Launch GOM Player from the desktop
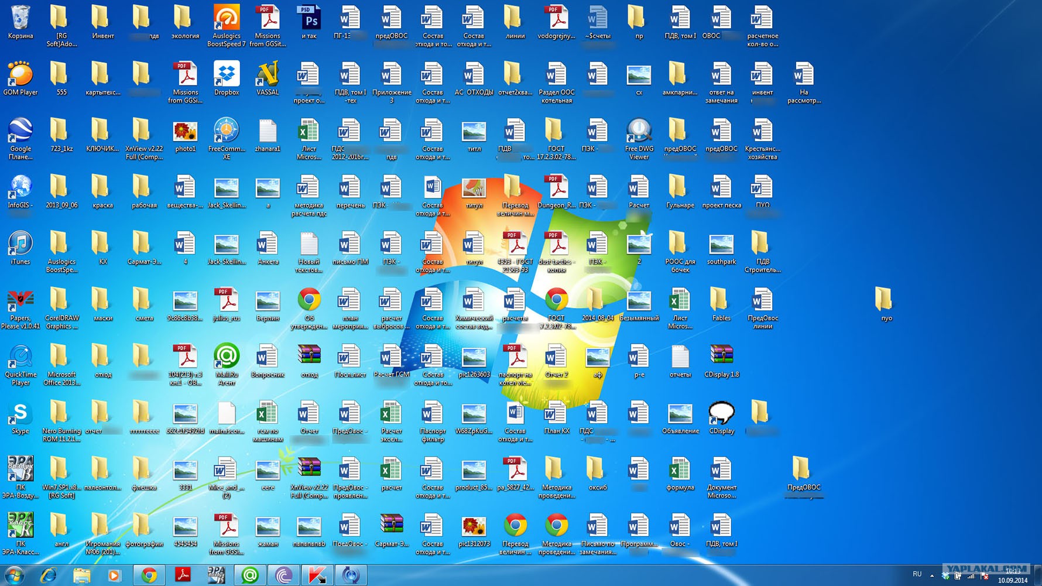Screen dimensions: 1042x586 pyautogui.click(x=20, y=78)
